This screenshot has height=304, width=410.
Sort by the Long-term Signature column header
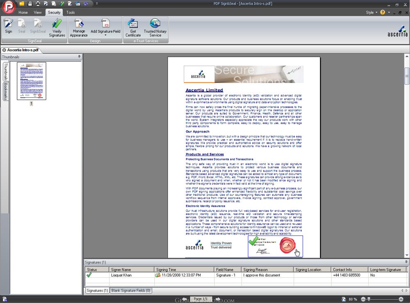point(387,270)
